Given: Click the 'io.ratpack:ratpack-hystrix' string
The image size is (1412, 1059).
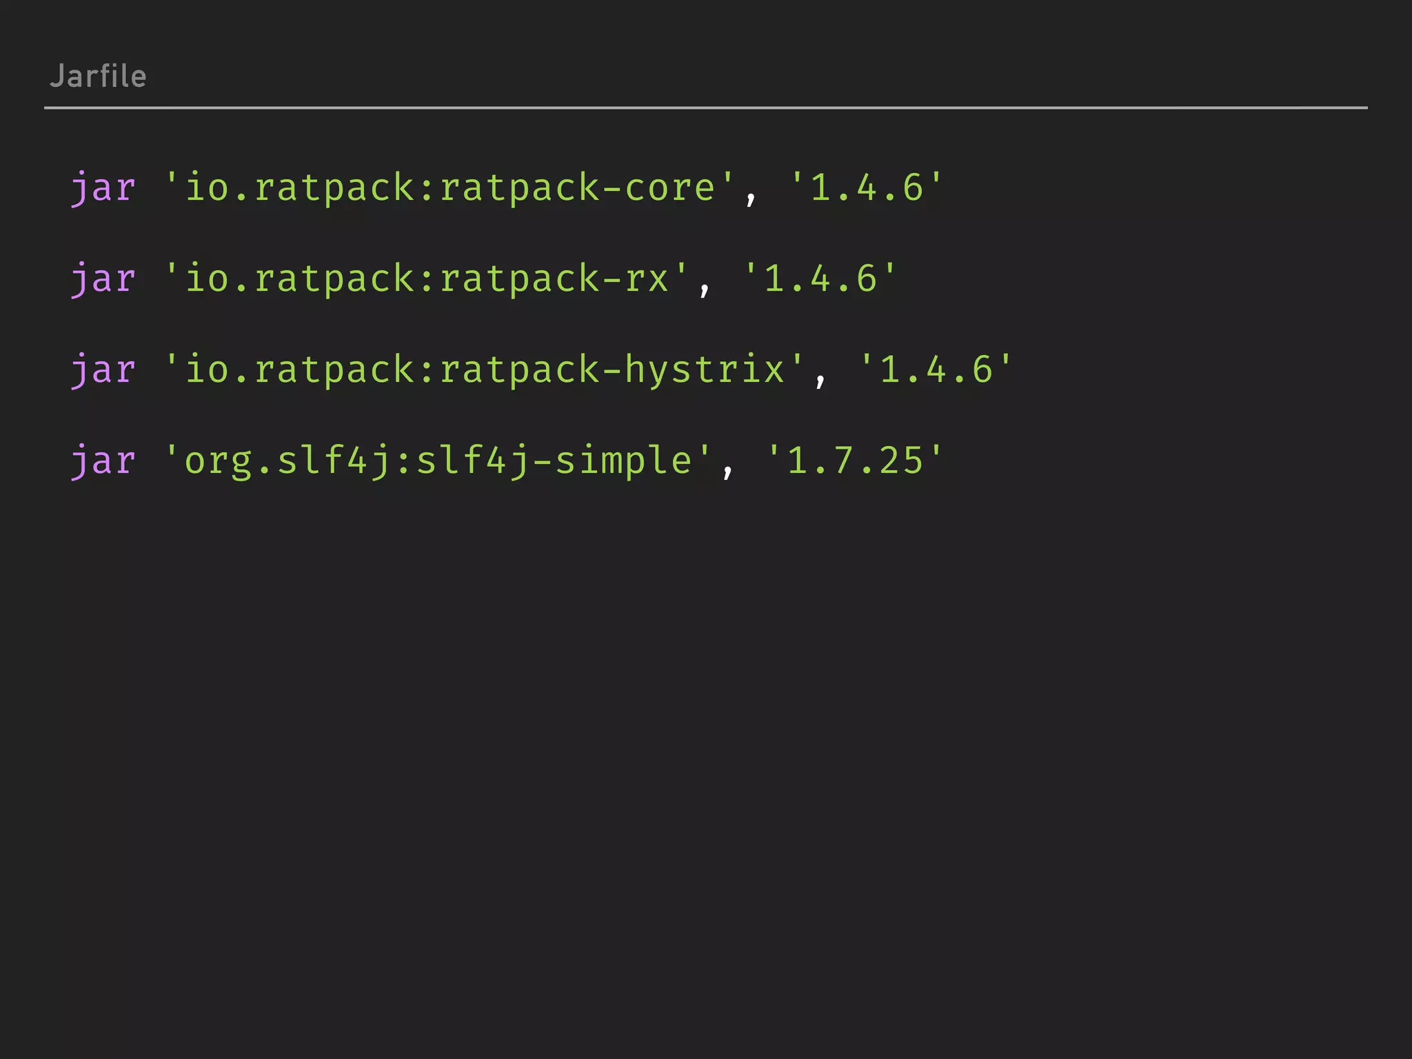Looking at the screenshot, I should coord(485,370).
